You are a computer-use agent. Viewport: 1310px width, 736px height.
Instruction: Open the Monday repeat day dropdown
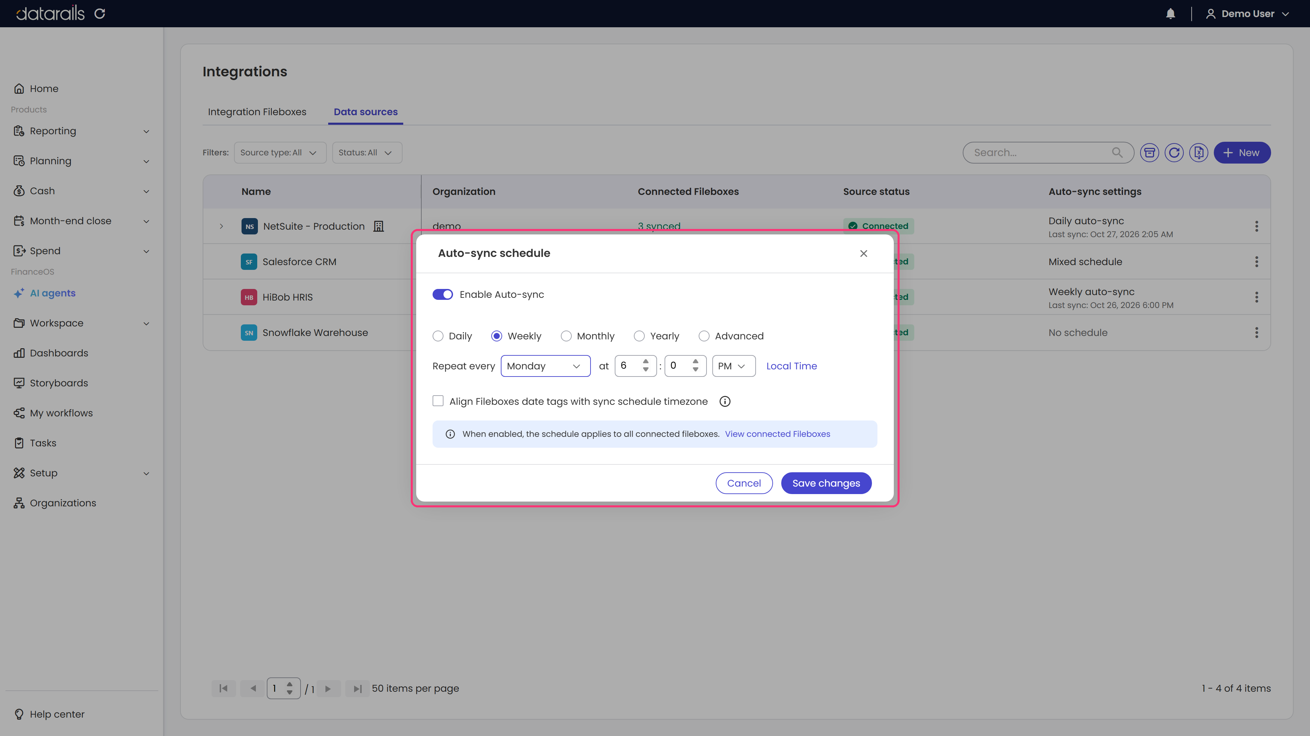(545, 366)
